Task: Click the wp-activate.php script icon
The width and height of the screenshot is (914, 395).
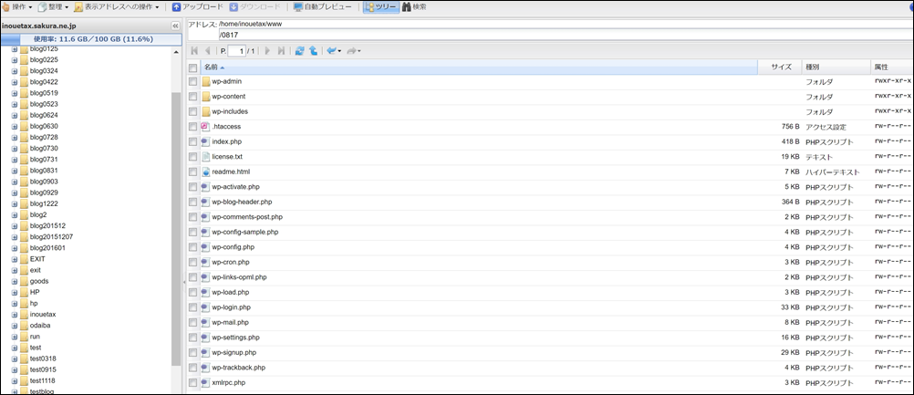Action: point(205,187)
